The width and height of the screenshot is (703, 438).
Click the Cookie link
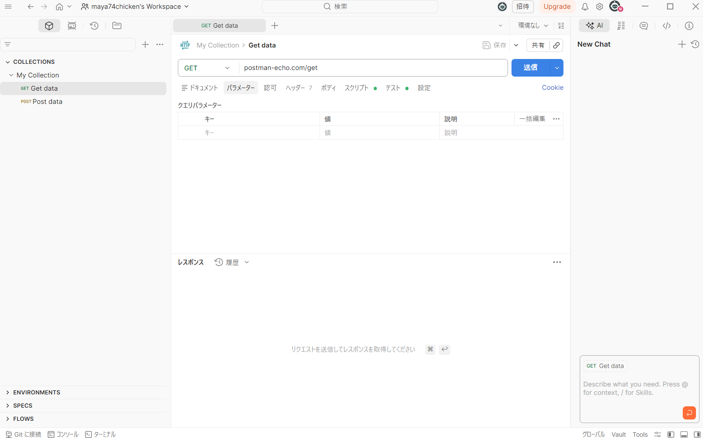tap(552, 88)
